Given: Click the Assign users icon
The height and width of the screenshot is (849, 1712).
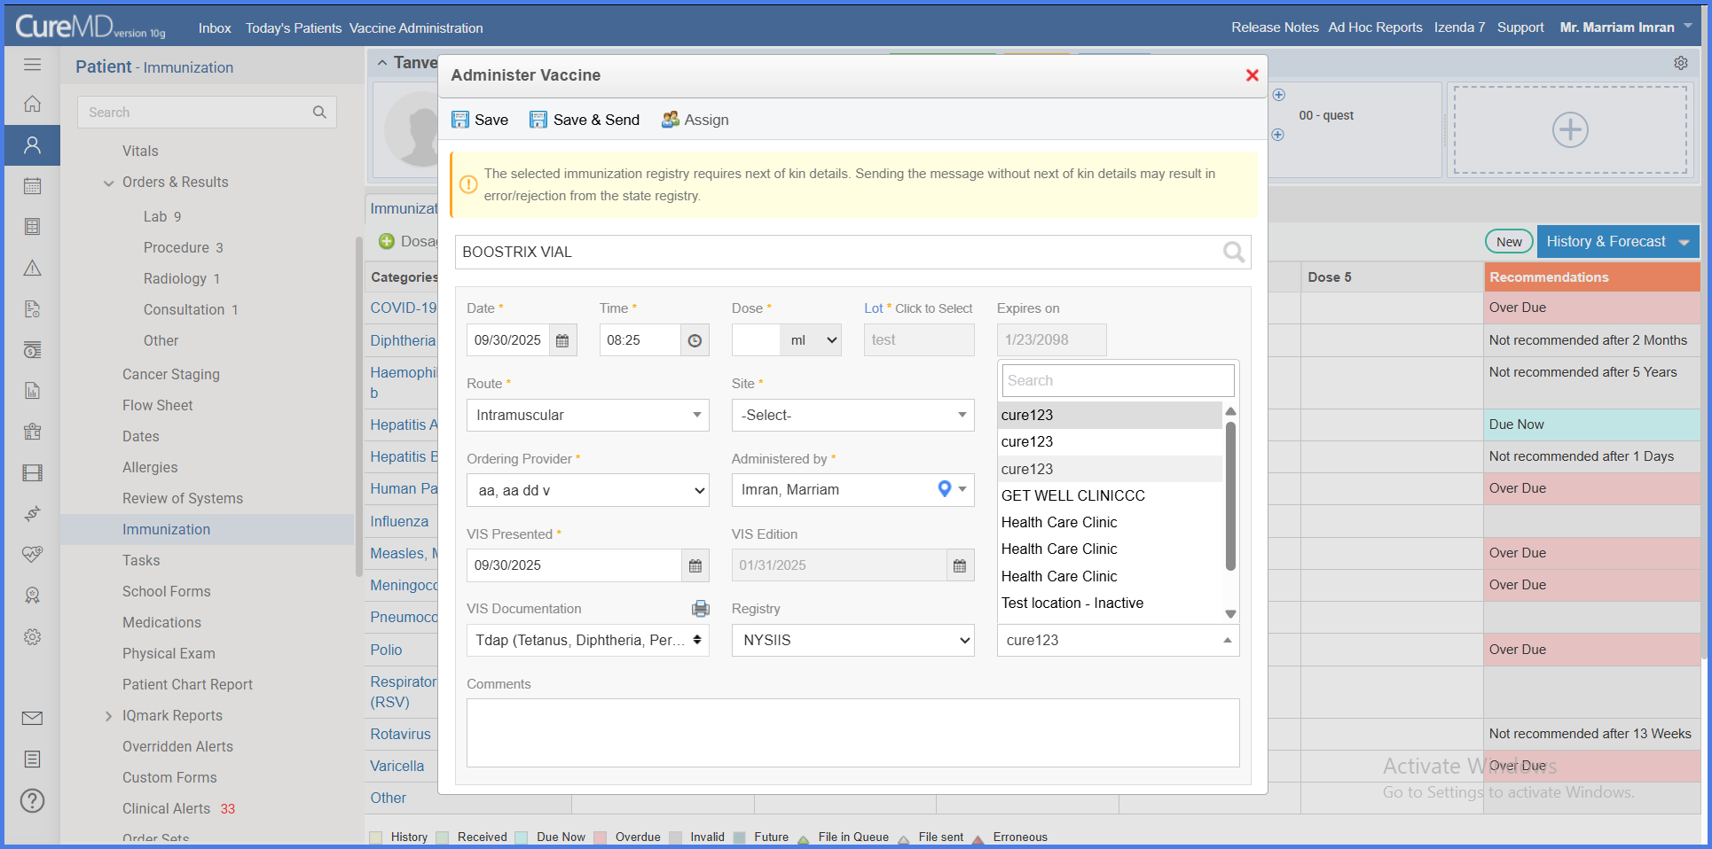Looking at the screenshot, I should 671,120.
